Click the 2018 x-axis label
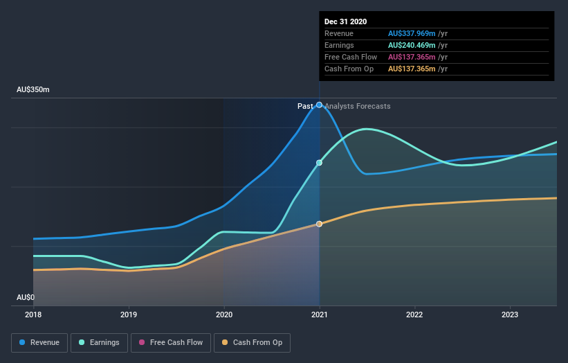The width and height of the screenshot is (568, 363). coord(33,315)
